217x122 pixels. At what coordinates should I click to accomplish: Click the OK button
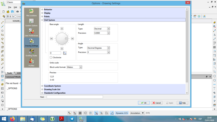pos(144,103)
